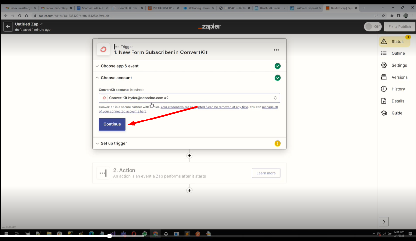Click Learn more on the Action step
Image resolution: width=416 pixels, height=241 pixels.
pyautogui.click(x=266, y=173)
